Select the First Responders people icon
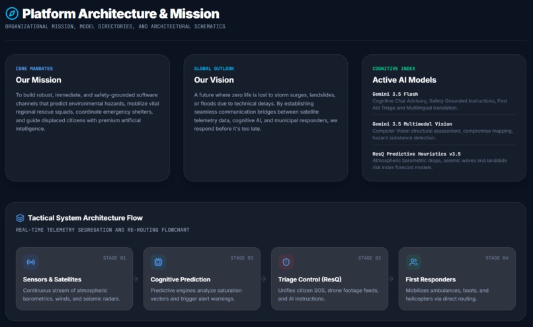 point(413,262)
